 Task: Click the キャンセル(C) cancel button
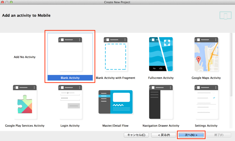[136, 135]
